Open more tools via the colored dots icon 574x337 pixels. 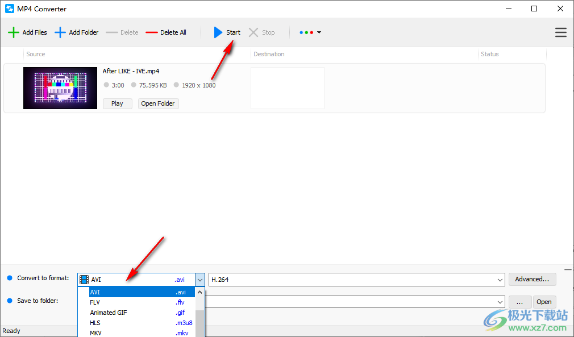[x=307, y=32]
